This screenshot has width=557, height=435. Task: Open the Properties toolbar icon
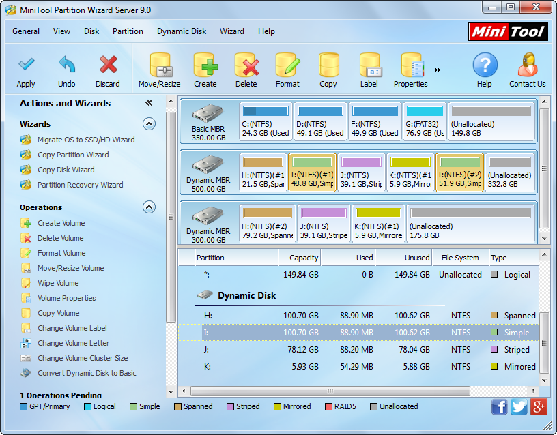pos(412,65)
